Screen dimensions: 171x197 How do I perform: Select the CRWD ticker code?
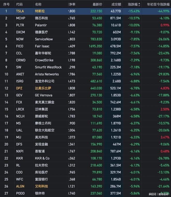click(x=21, y=60)
